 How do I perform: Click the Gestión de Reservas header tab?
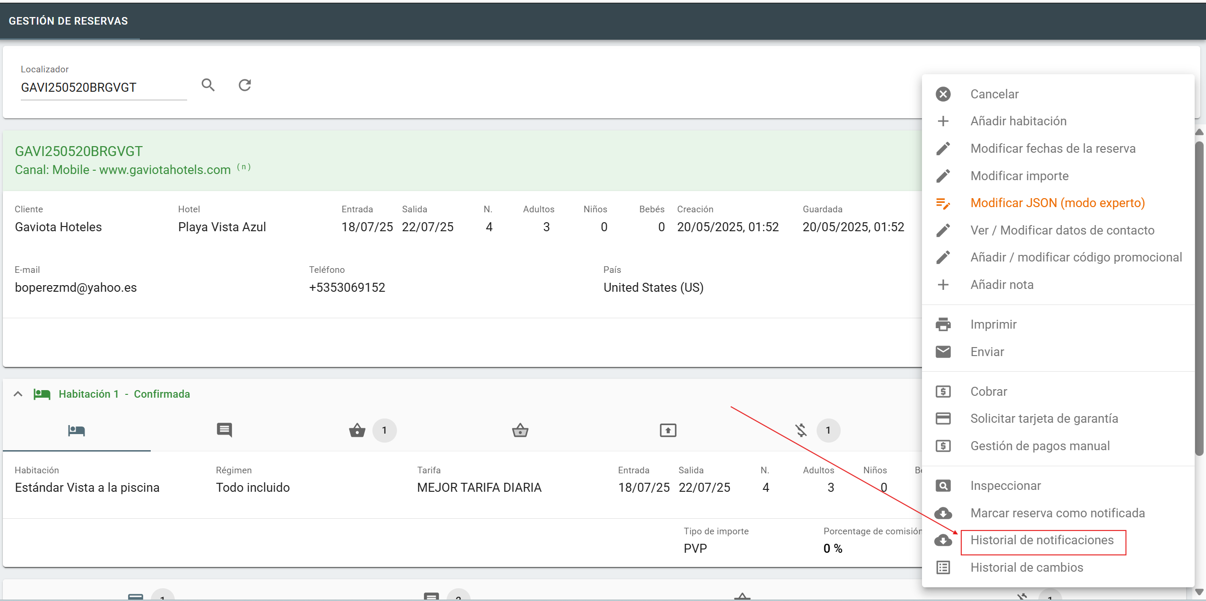(69, 21)
